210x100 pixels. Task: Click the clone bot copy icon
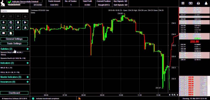coord(11,22)
